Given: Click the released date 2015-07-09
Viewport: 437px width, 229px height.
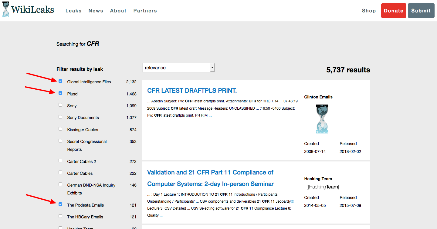Looking at the screenshot, I should tap(350, 205).
